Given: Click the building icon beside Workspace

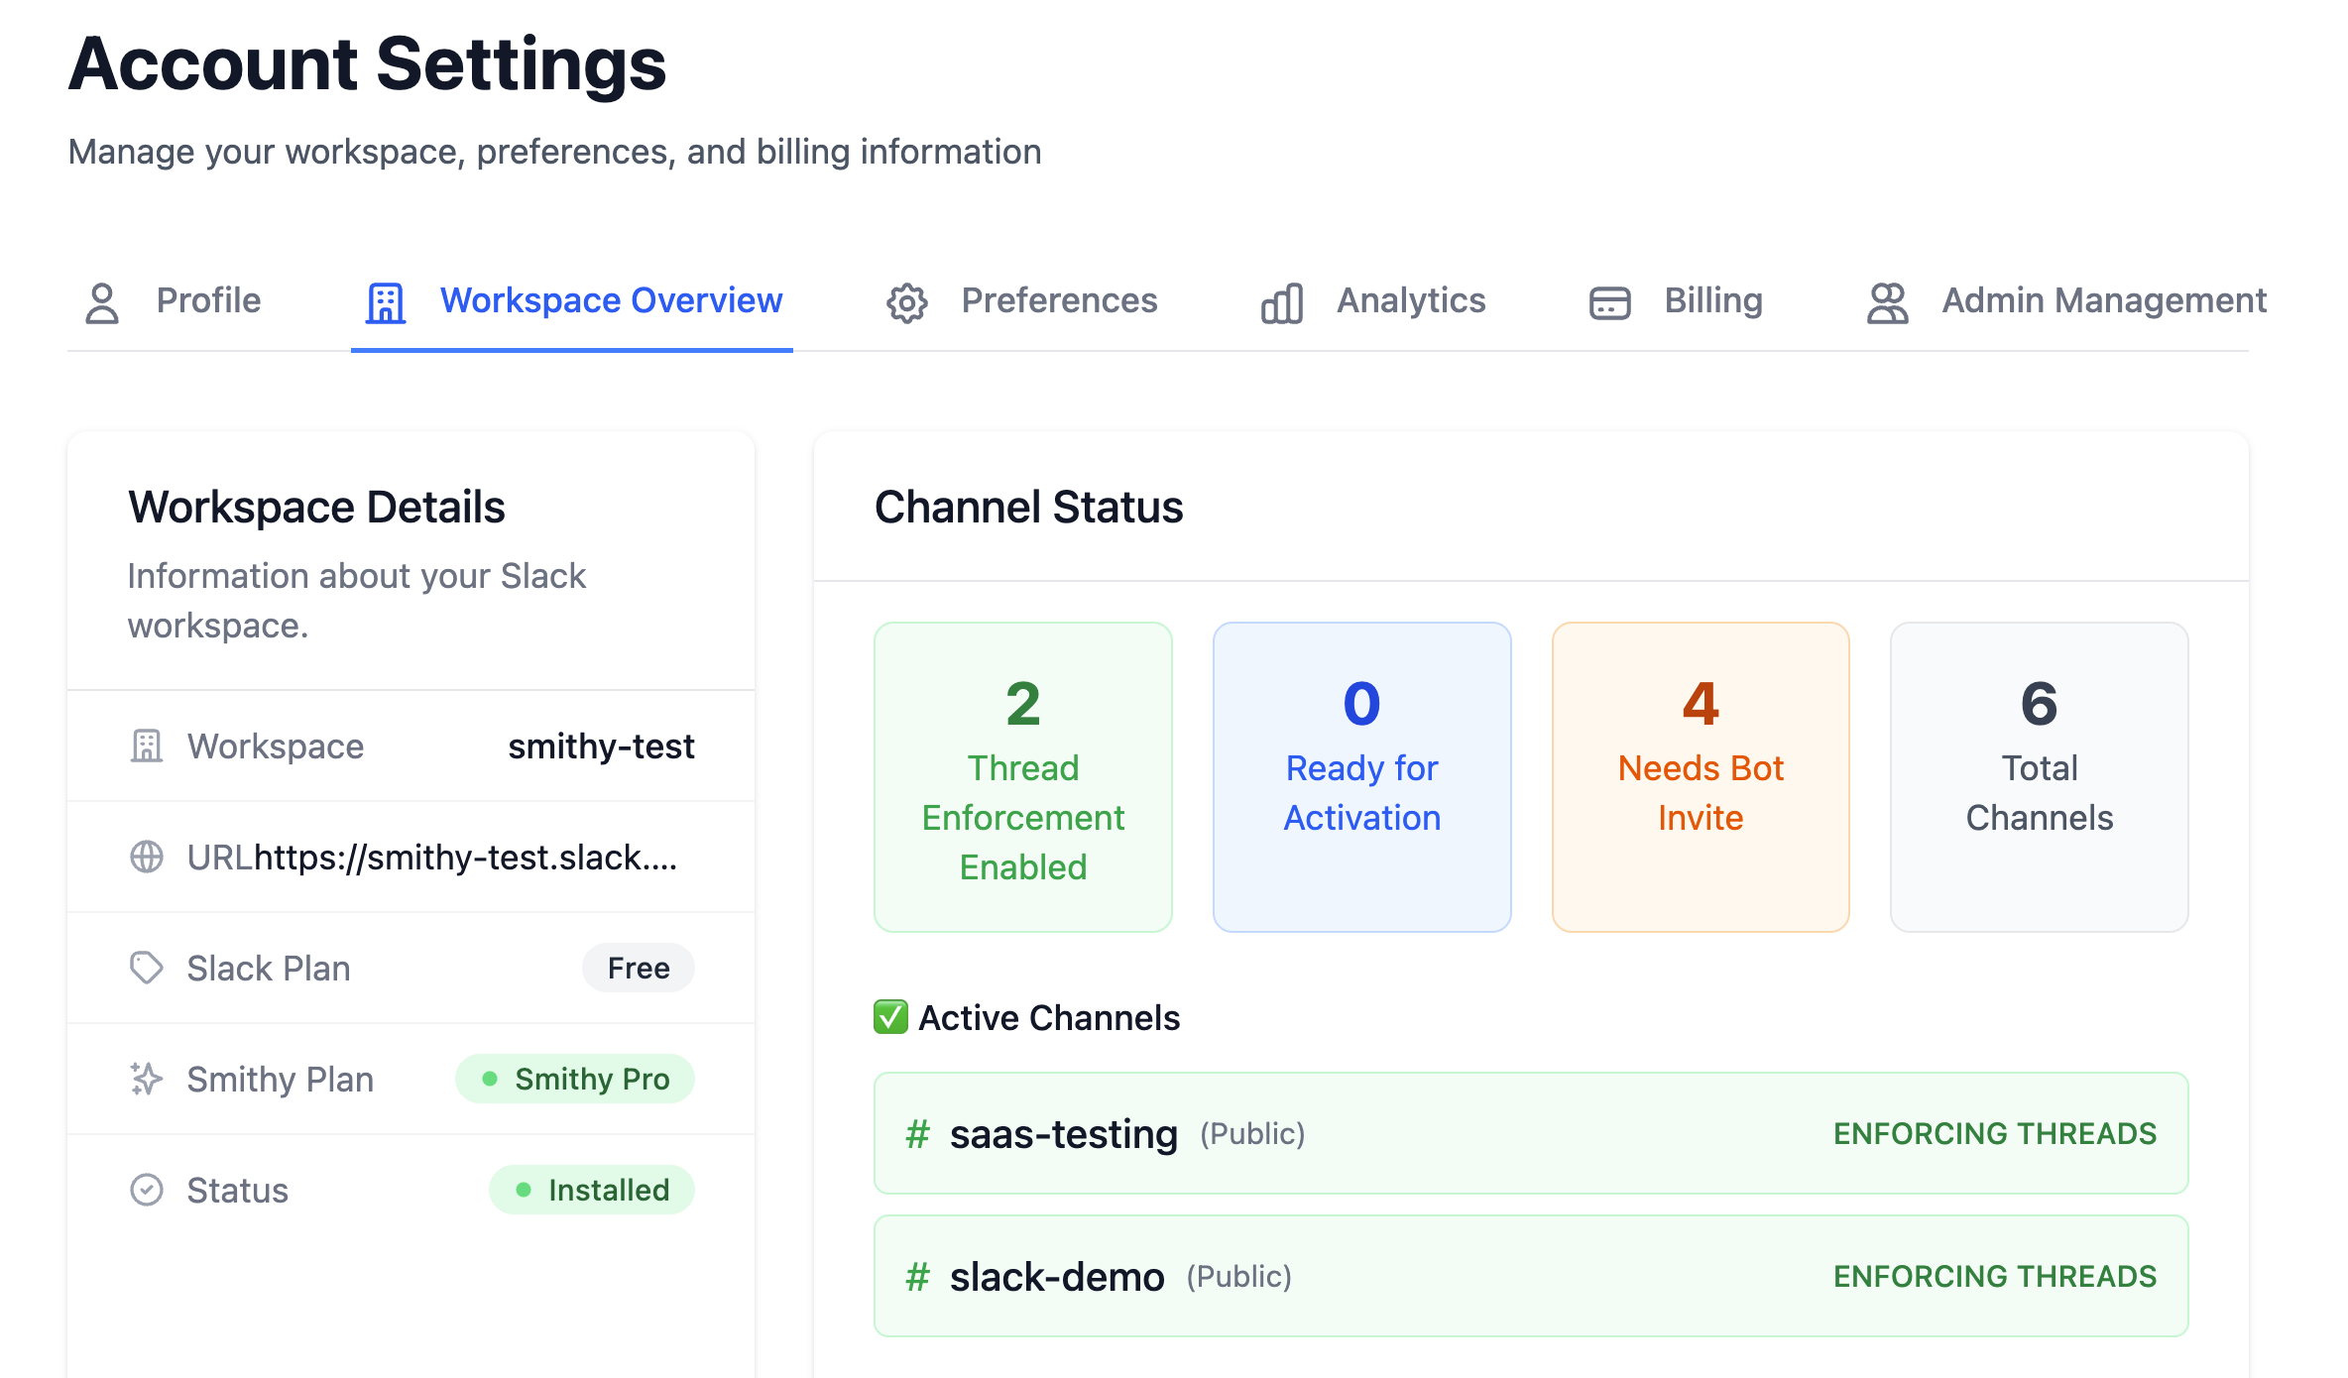Looking at the screenshot, I should coord(147,746).
